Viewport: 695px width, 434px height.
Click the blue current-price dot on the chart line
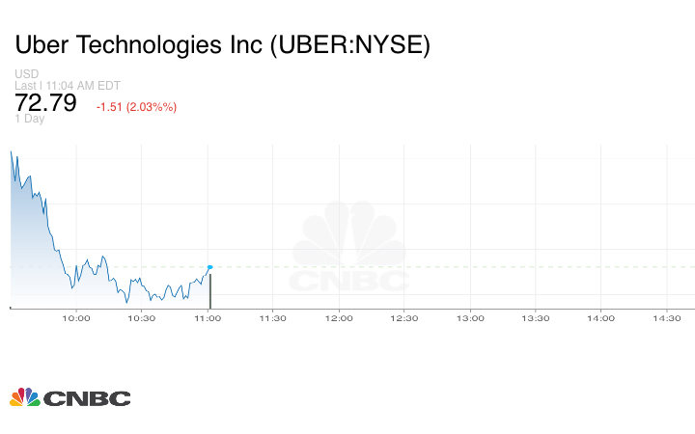tap(209, 267)
